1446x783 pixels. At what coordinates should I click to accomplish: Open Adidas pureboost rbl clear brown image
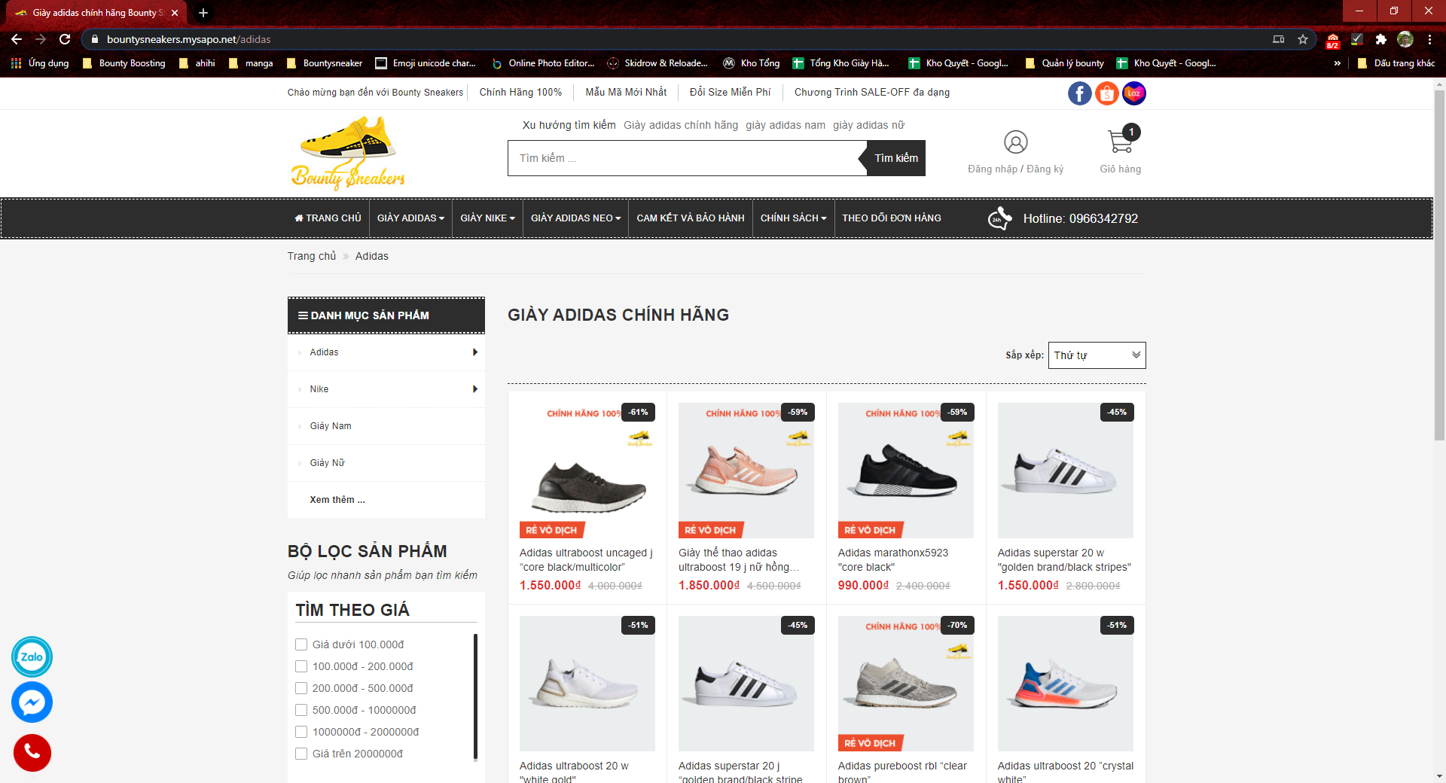[905, 684]
